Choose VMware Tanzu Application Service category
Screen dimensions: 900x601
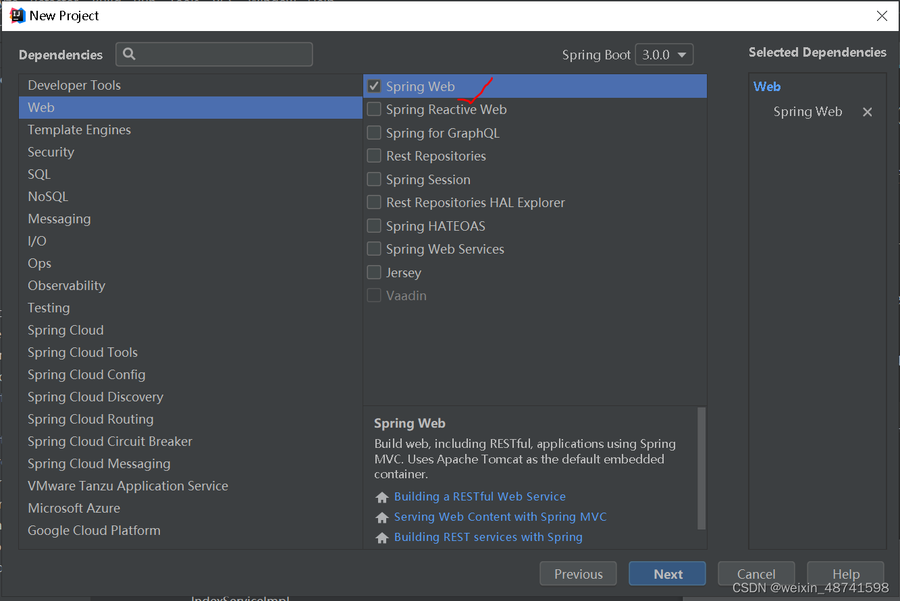[190, 486]
